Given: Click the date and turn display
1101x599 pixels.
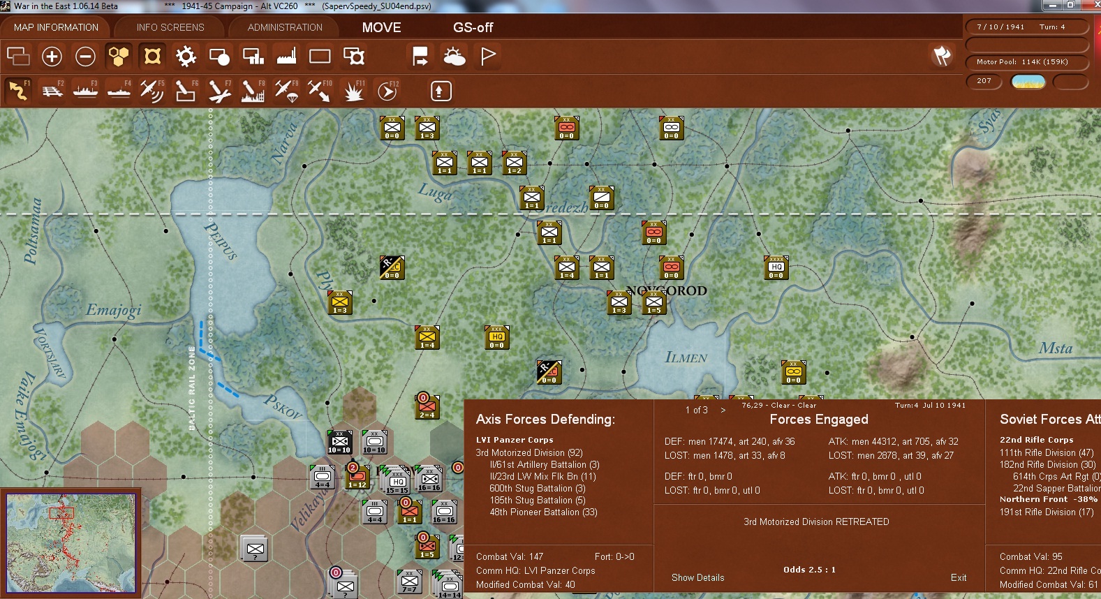Looking at the screenshot, I should pyautogui.click(x=1026, y=27).
